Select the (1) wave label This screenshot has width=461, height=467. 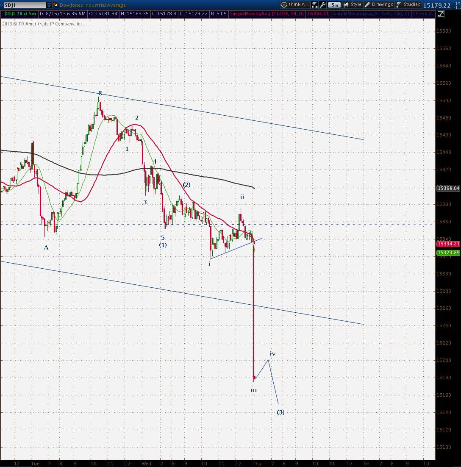(163, 245)
